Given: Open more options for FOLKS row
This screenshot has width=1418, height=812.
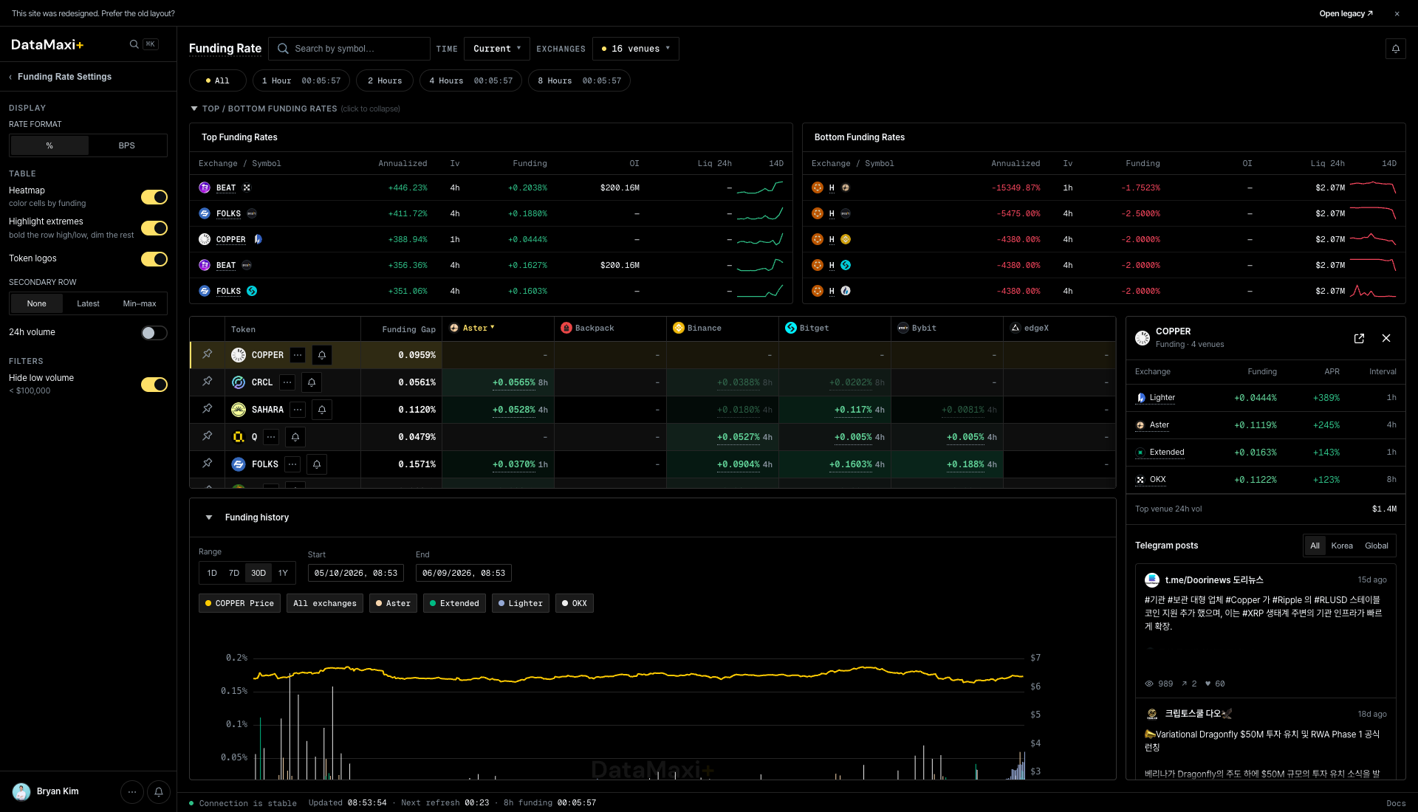Looking at the screenshot, I should click(292, 464).
